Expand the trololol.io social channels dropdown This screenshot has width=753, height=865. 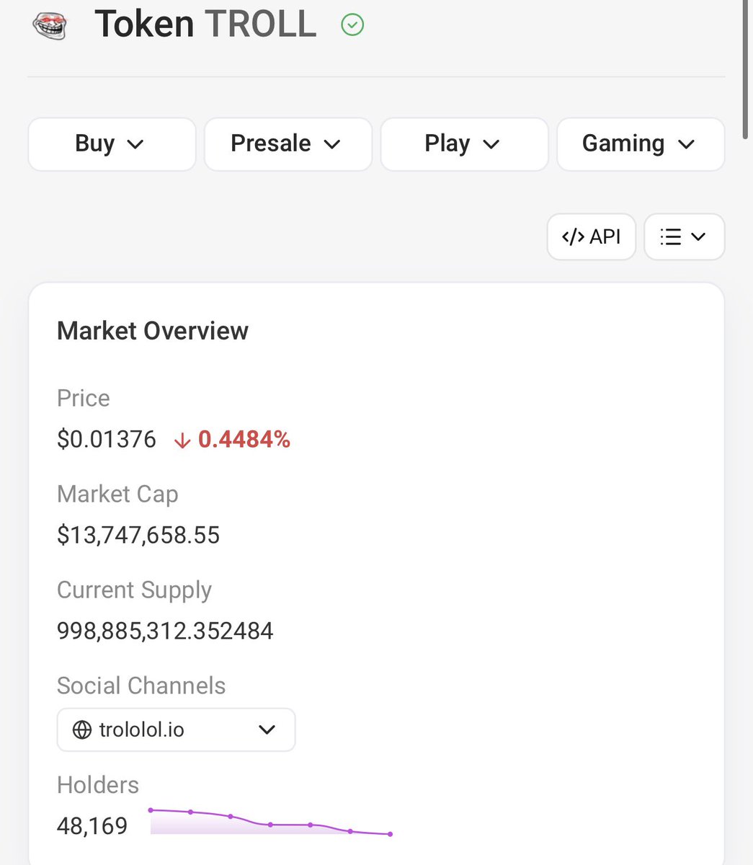point(176,729)
